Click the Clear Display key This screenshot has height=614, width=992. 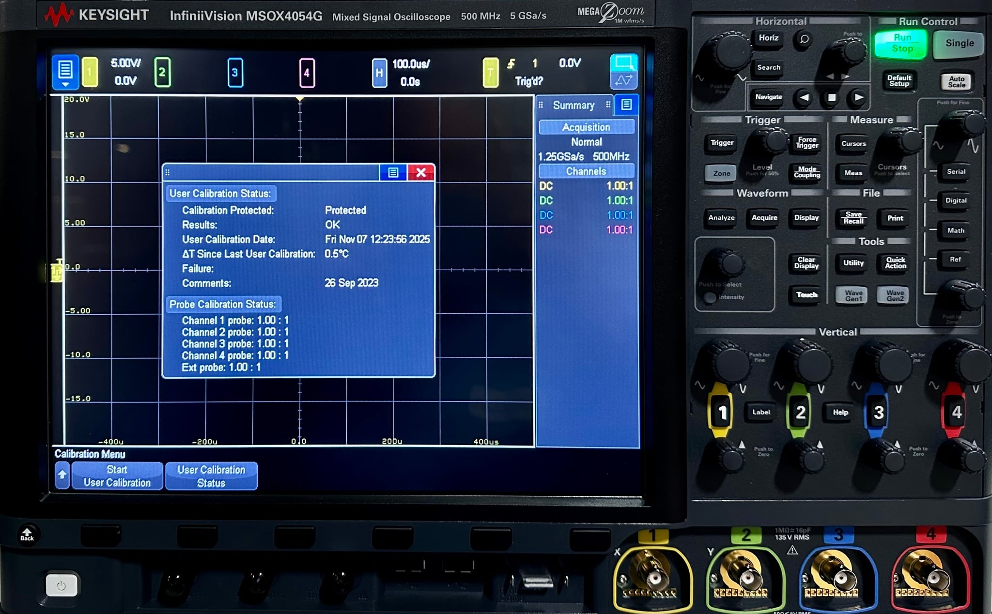click(806, 263)
